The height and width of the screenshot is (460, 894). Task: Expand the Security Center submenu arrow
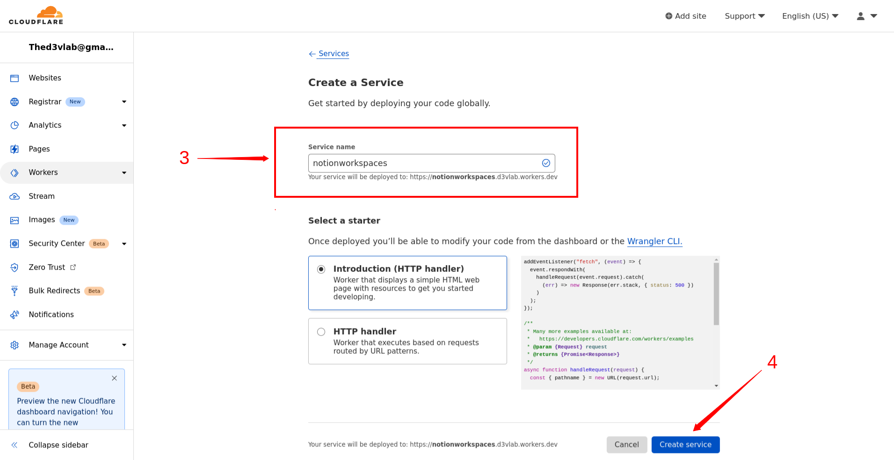pos(124,244)
